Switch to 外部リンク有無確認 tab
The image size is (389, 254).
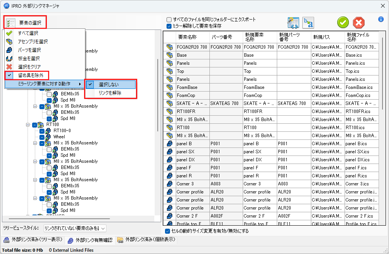(91, 240)
